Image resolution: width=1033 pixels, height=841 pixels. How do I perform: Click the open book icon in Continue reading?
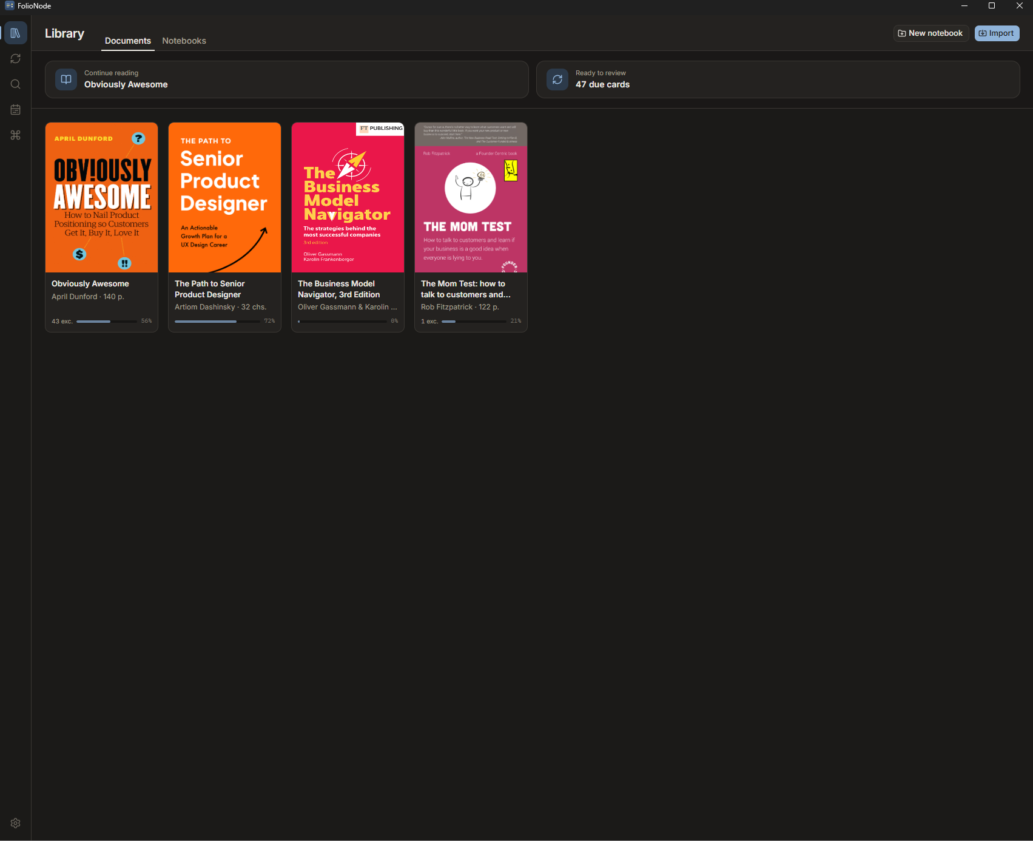coord(66,79)
